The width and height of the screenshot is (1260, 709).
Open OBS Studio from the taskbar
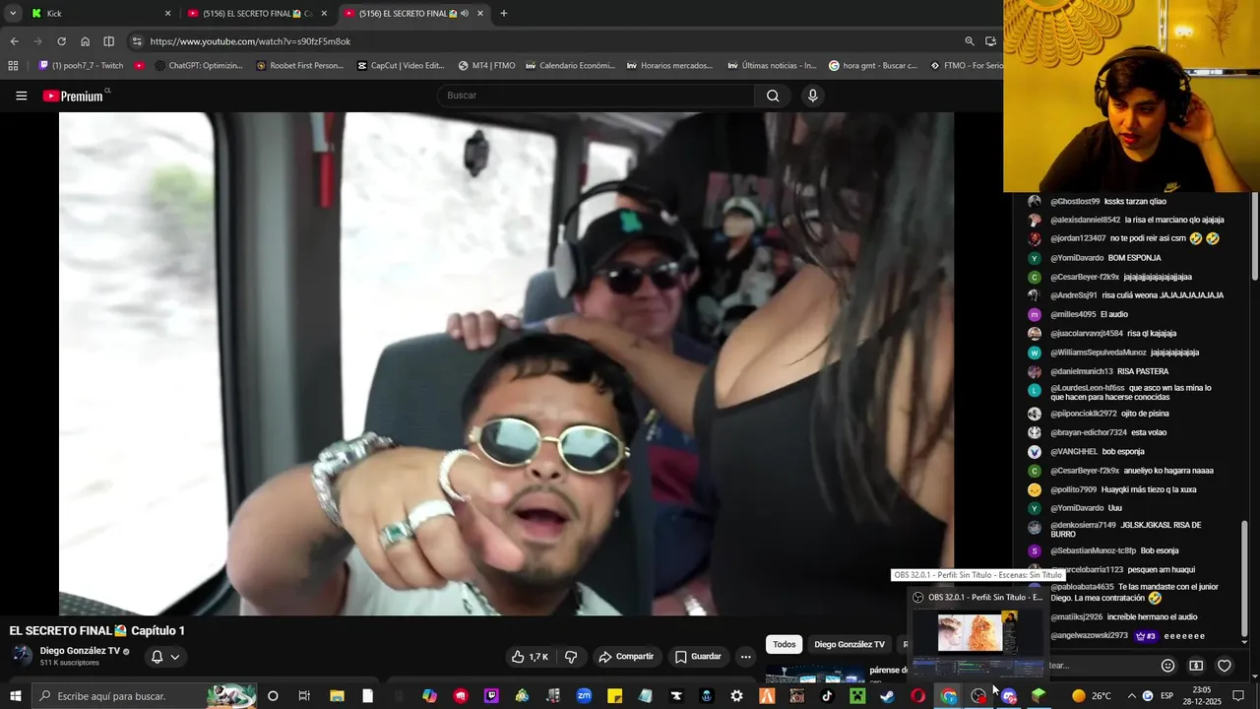point(978,696)
